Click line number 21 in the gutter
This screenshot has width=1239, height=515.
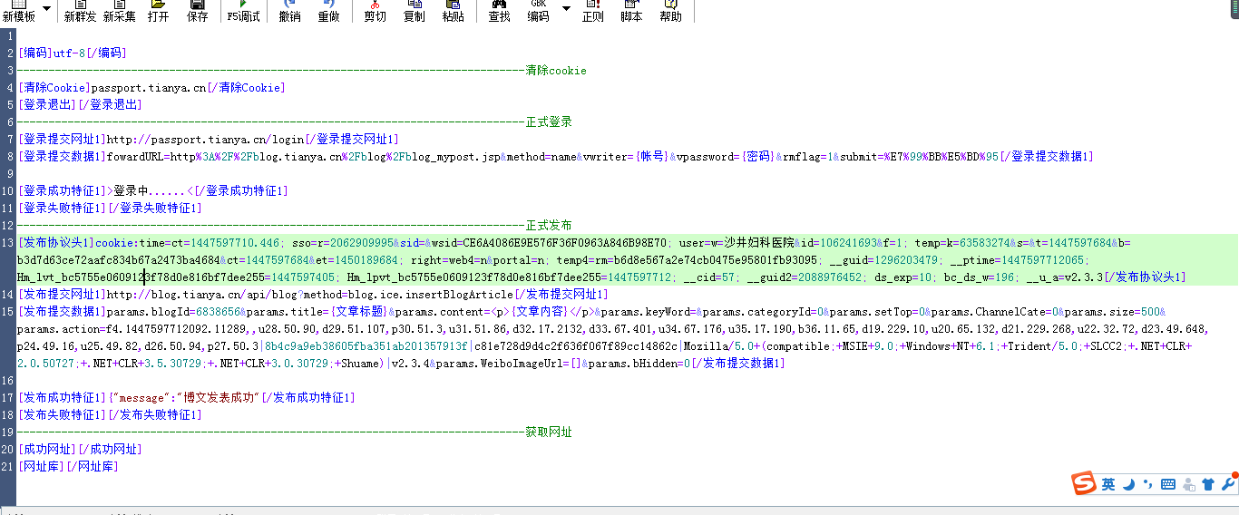[x=8, y=467]
